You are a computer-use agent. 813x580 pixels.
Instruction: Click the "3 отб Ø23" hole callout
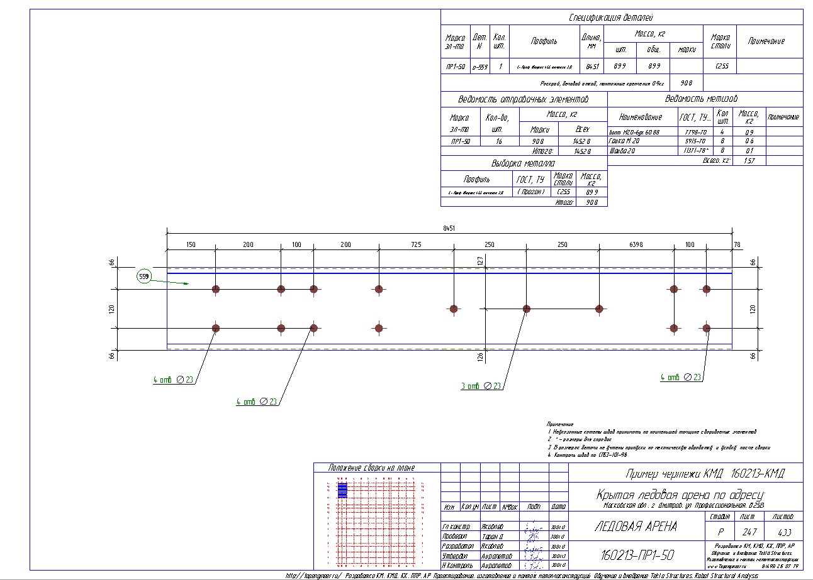[x=481, y=386]
